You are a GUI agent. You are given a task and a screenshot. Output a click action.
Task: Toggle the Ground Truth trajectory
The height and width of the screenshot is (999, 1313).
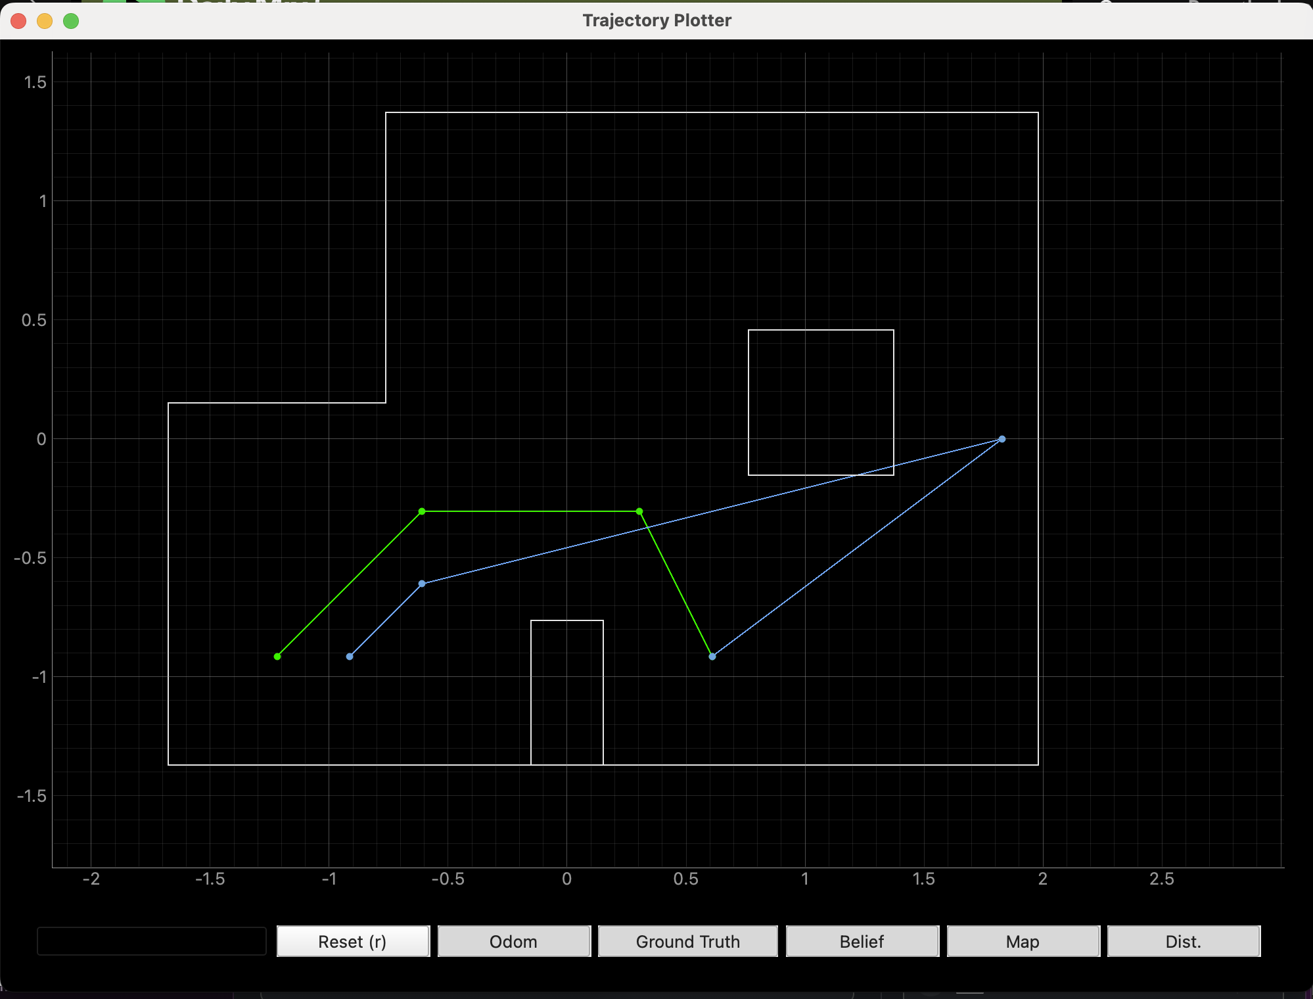coord(687,941)
